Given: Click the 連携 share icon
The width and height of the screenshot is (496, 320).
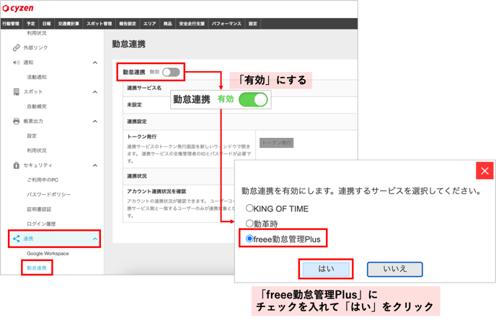Looking at the screenshot, I should [16, 239].
